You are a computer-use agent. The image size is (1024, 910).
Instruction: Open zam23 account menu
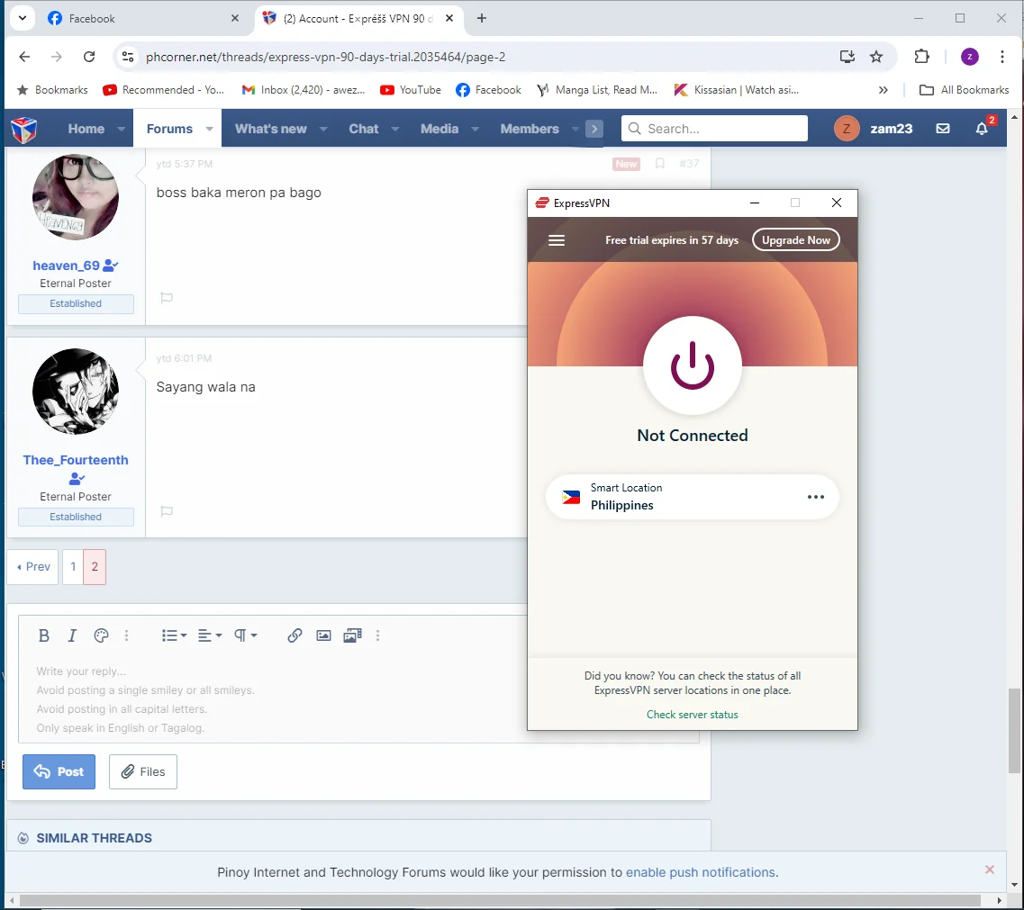(873, 129)
